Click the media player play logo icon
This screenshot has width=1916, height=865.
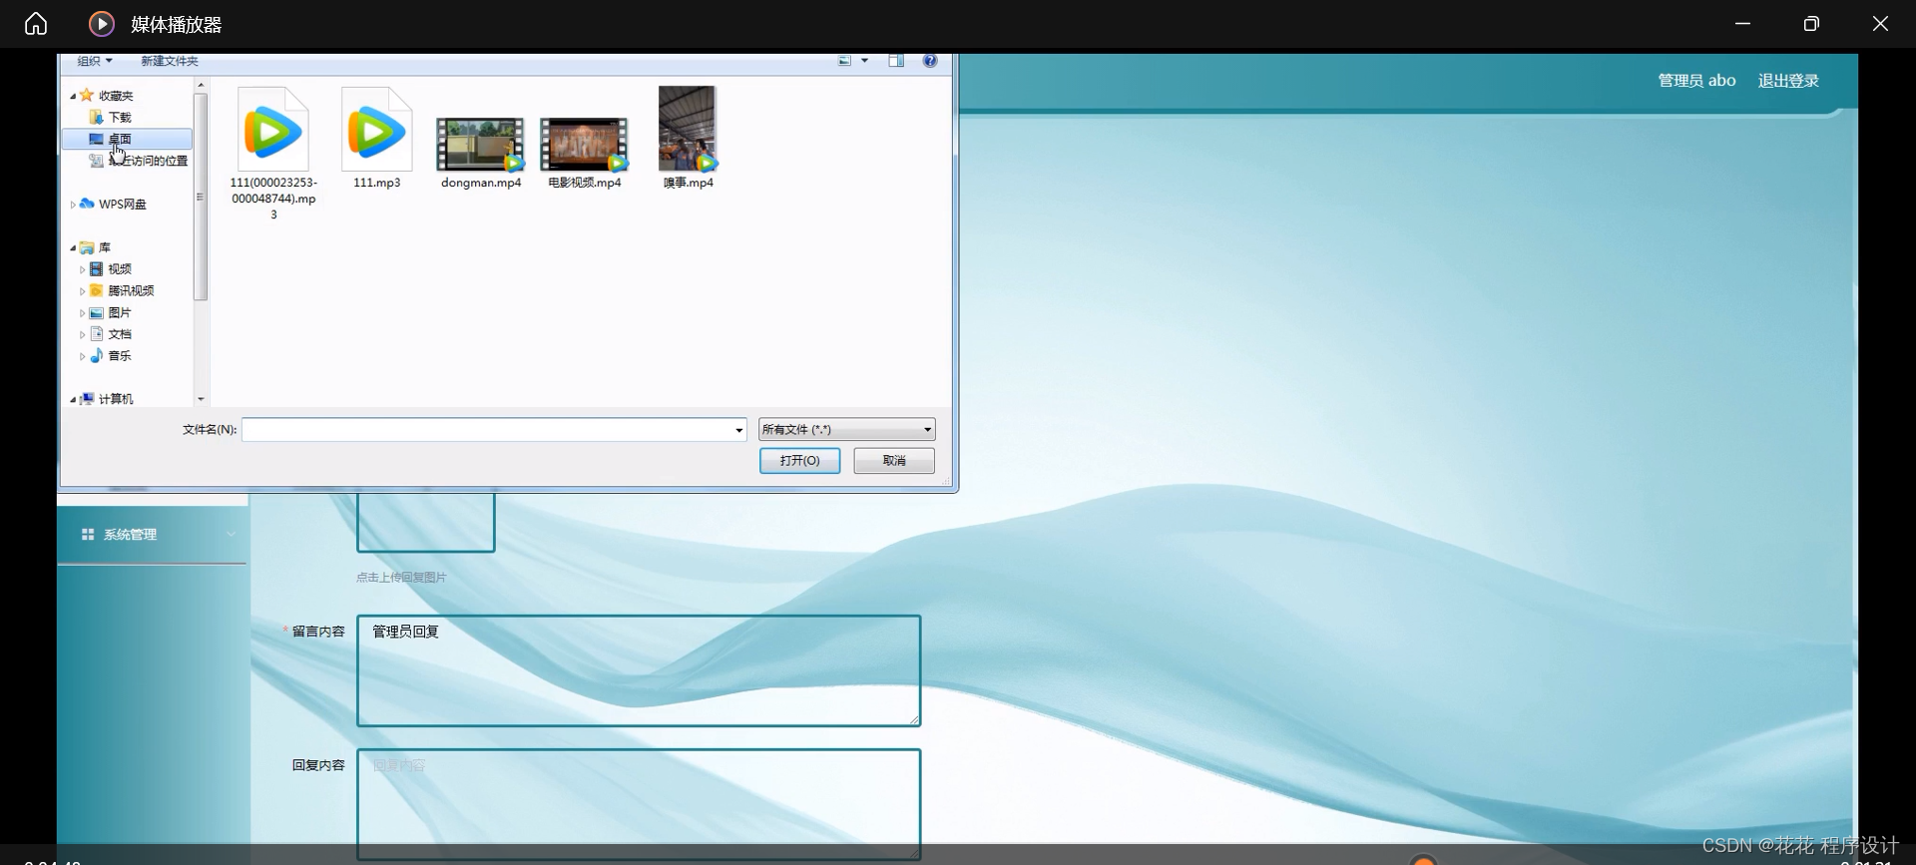click(102, 24)
